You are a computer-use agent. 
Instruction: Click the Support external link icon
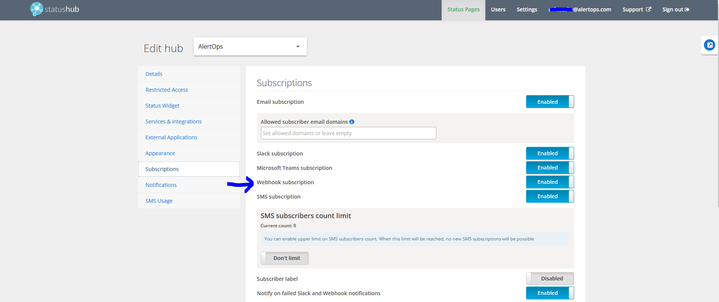coord(648,9)
